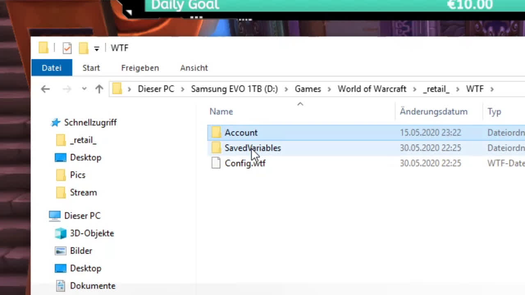Expand the recent locations dropdown arrow
Image resolution: width=525 pixels, height=295 pixels.
[84, 89]
